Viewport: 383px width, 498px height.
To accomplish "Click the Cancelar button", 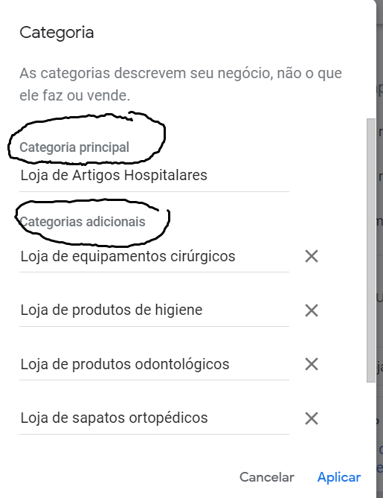I will coord(267,477).
